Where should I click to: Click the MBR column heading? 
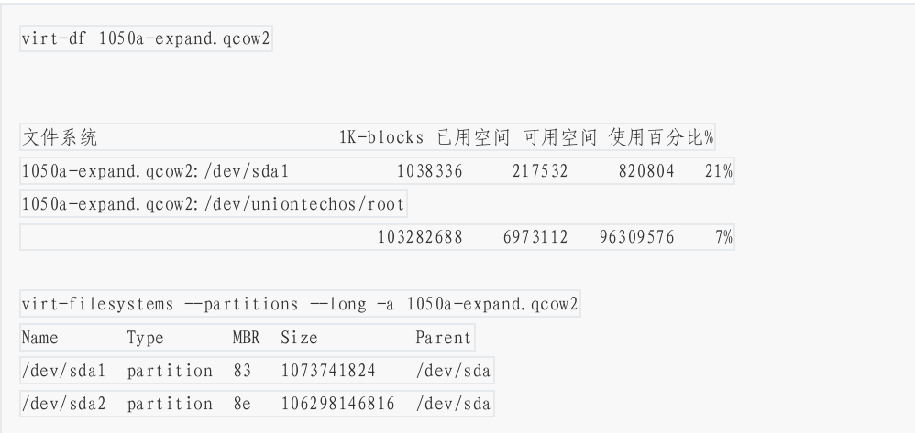coord(246,338)
